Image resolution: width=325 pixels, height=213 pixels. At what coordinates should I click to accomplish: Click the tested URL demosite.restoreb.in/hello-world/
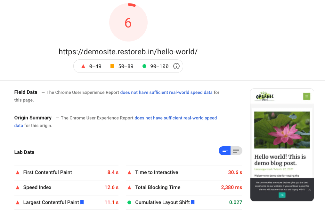pyautogui.click(x=128, y=52)
